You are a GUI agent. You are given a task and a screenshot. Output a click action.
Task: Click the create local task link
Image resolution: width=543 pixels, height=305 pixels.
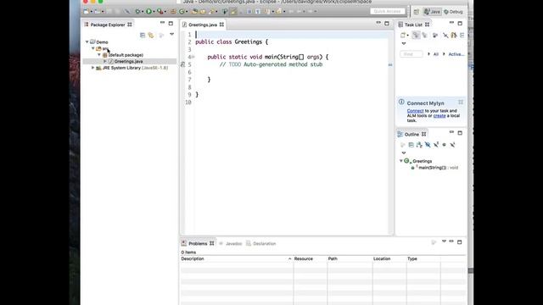[x=439, y=115]
